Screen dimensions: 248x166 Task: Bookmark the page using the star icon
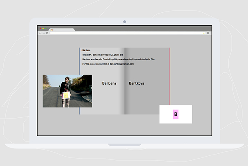pyautogui.click(x=204, y=33)
